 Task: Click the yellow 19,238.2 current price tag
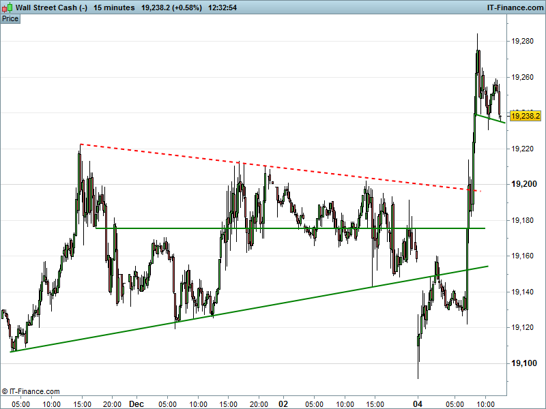(526, 116)
